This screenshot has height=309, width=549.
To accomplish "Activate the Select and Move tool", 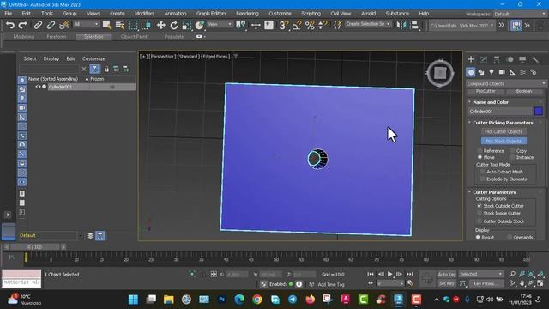I will 160,25.
